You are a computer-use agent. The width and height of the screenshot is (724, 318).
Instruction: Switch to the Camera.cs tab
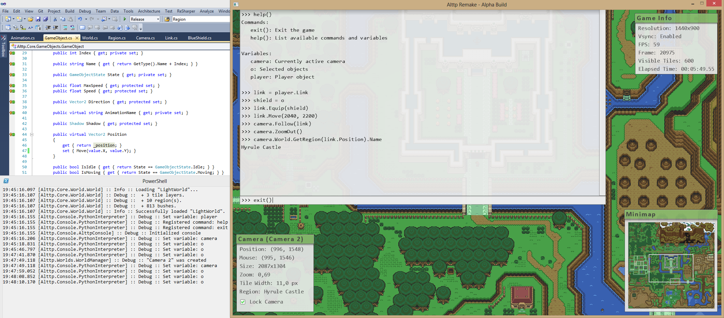tap(145, 38)
